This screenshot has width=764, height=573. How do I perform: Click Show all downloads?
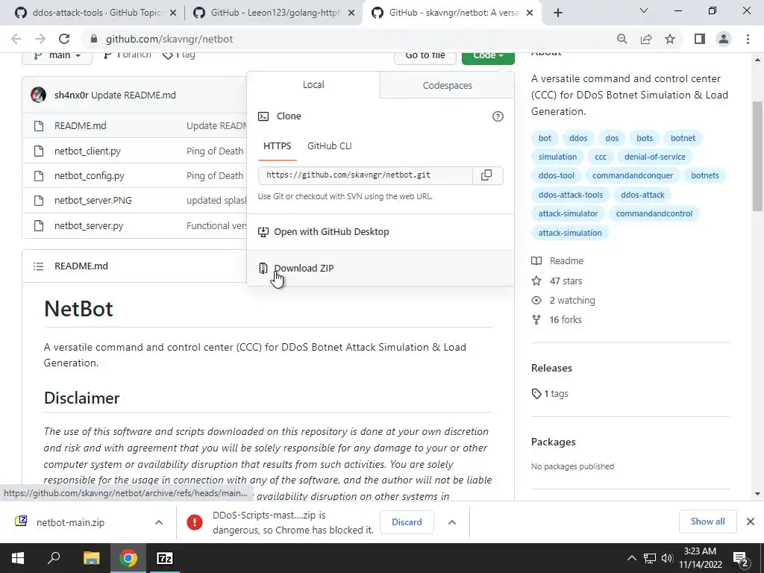(707, 522)
